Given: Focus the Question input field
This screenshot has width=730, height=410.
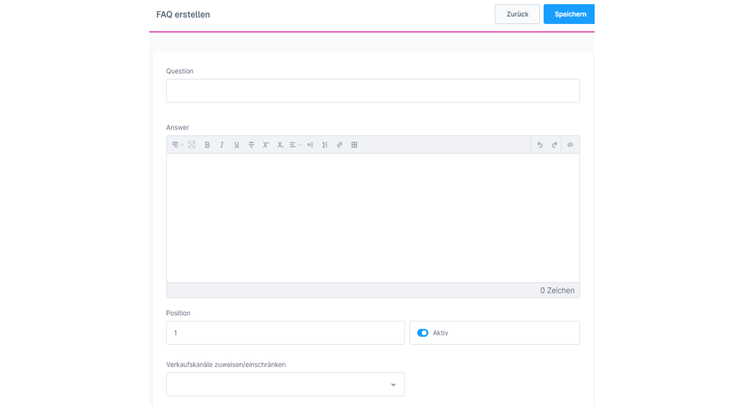Looking at the screenshot, I should coord(373,91).
